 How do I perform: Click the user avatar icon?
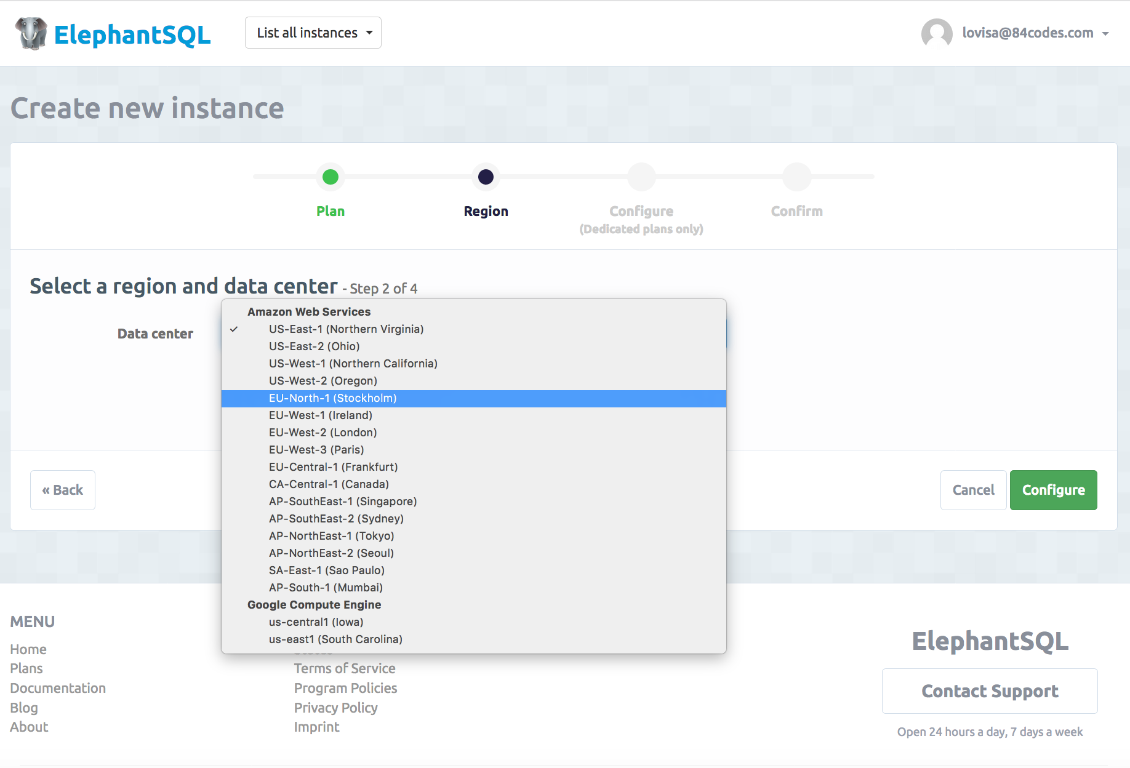(x=936, y=33)
